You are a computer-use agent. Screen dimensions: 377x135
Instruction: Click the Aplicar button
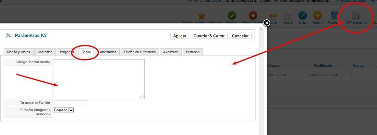tap(180, 36)
